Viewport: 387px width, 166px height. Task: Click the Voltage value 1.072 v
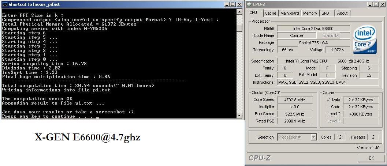(338, 50)
